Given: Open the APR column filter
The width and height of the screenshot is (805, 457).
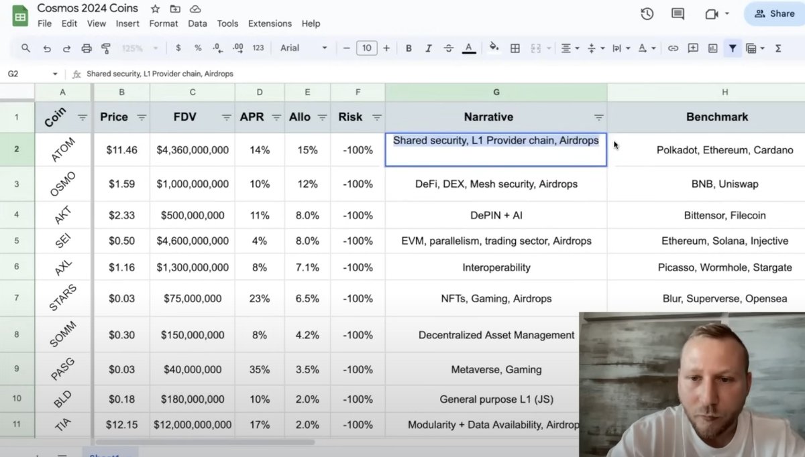Looking at the screenshot, I should 276,117.
